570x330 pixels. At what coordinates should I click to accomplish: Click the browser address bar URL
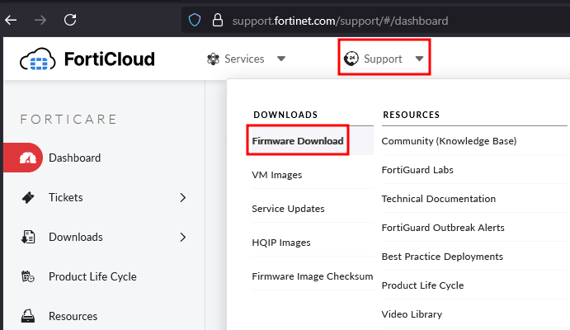pos(340,20)
